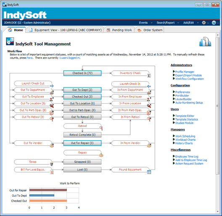222x216 pixels.
Task: Open the Workflow Configuration link
Action: 190,79
